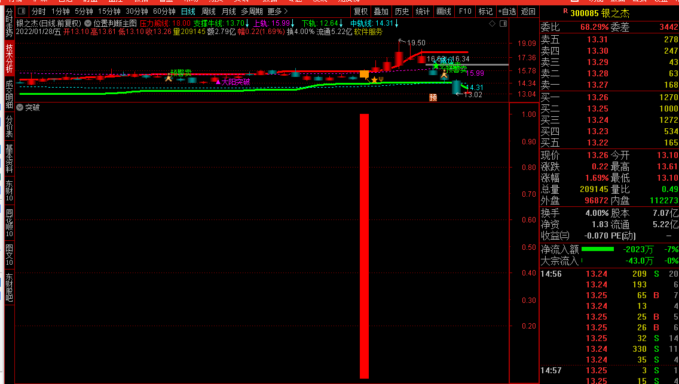Click the 返回 back button
The height and width of the screenshot is (384, 679).
tap(528, 12)
